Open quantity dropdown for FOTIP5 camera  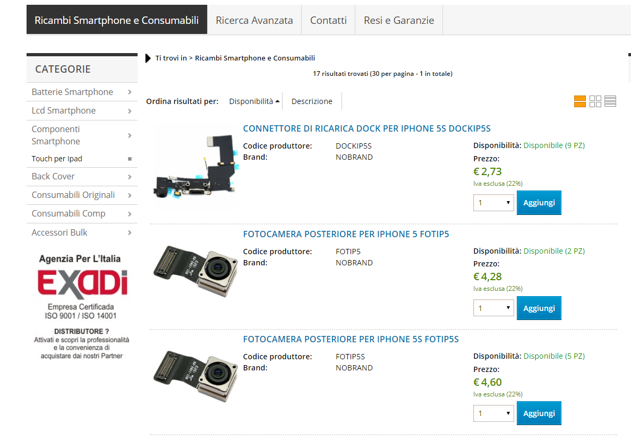point(493,308)
